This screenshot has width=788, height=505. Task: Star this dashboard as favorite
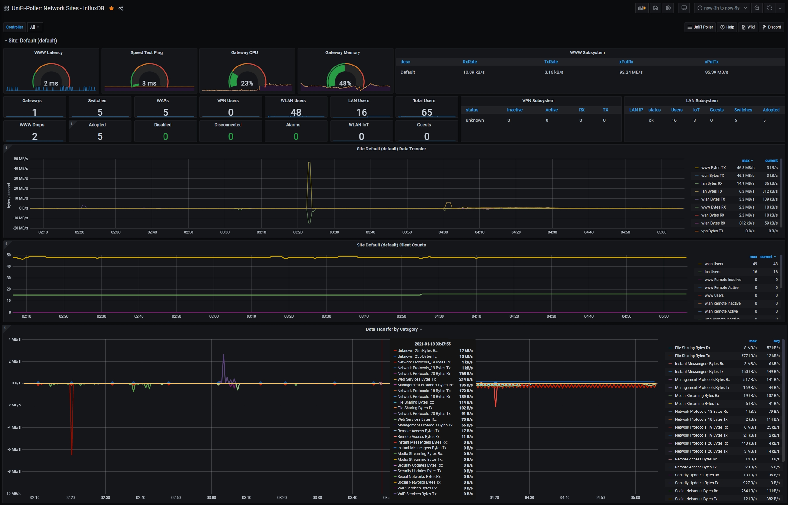point(112,8)
